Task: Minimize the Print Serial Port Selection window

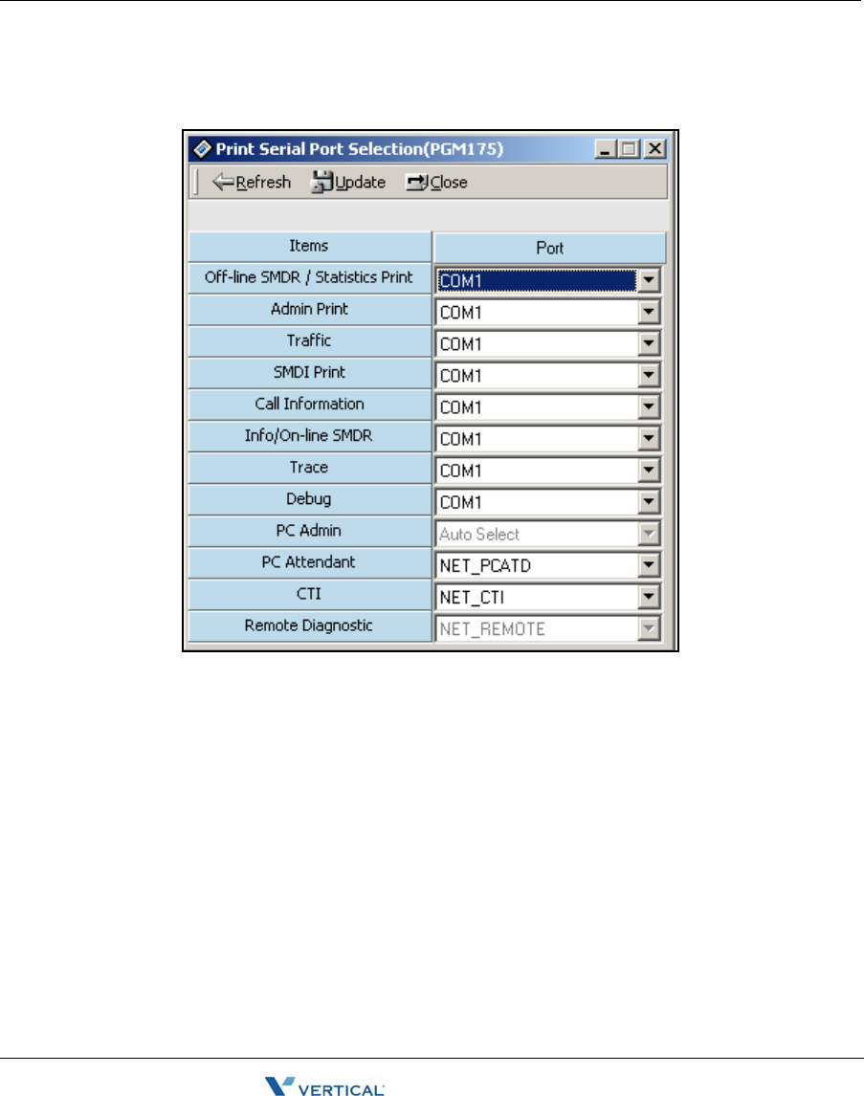Action: point(605,149)
